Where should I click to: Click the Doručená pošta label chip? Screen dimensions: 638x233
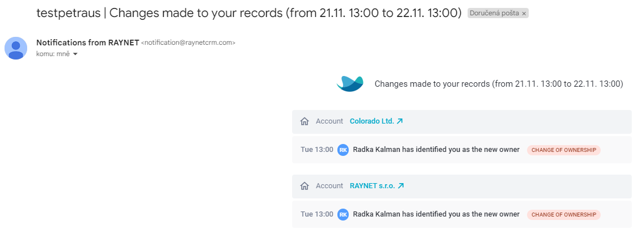click(498, 14)
